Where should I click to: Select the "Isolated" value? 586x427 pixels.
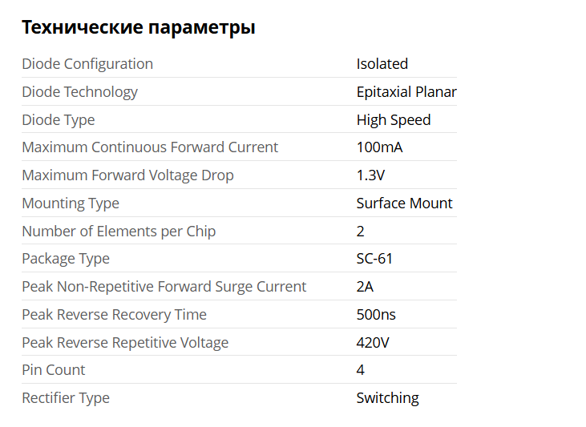tap(382, 64)
